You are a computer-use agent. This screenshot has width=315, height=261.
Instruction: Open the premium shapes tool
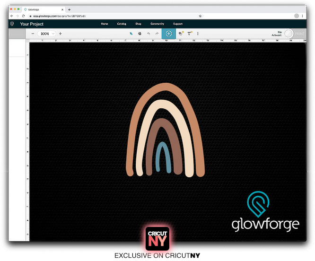point(181,34)
